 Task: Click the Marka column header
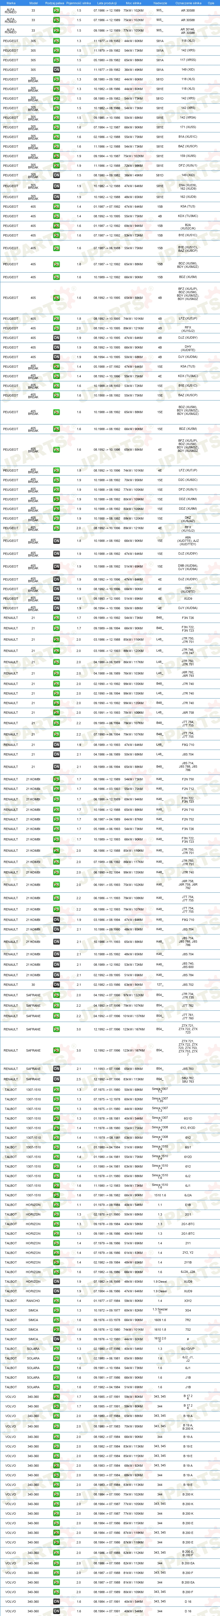pyautogui.click(x=11, y=3)
